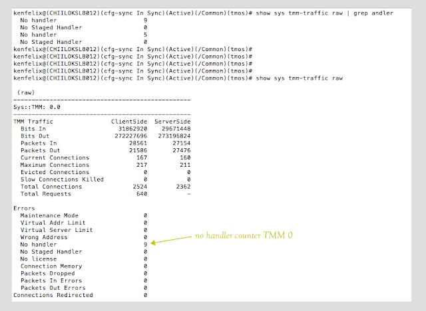Click the Packets In value 28561
The height and width of the screenshot is (311, 426).
point(138,143)
